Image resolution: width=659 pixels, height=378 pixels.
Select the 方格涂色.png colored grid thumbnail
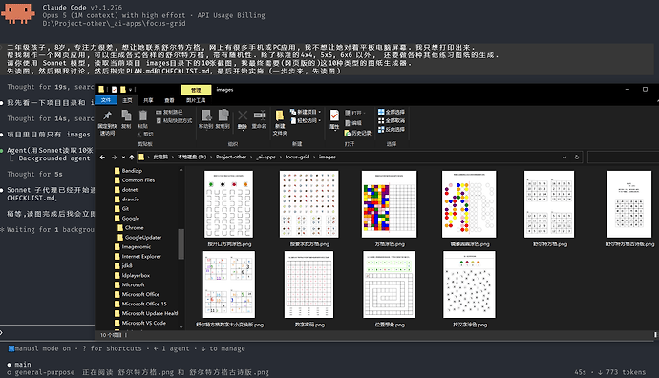pyautogui.click(x=389, y=204)
